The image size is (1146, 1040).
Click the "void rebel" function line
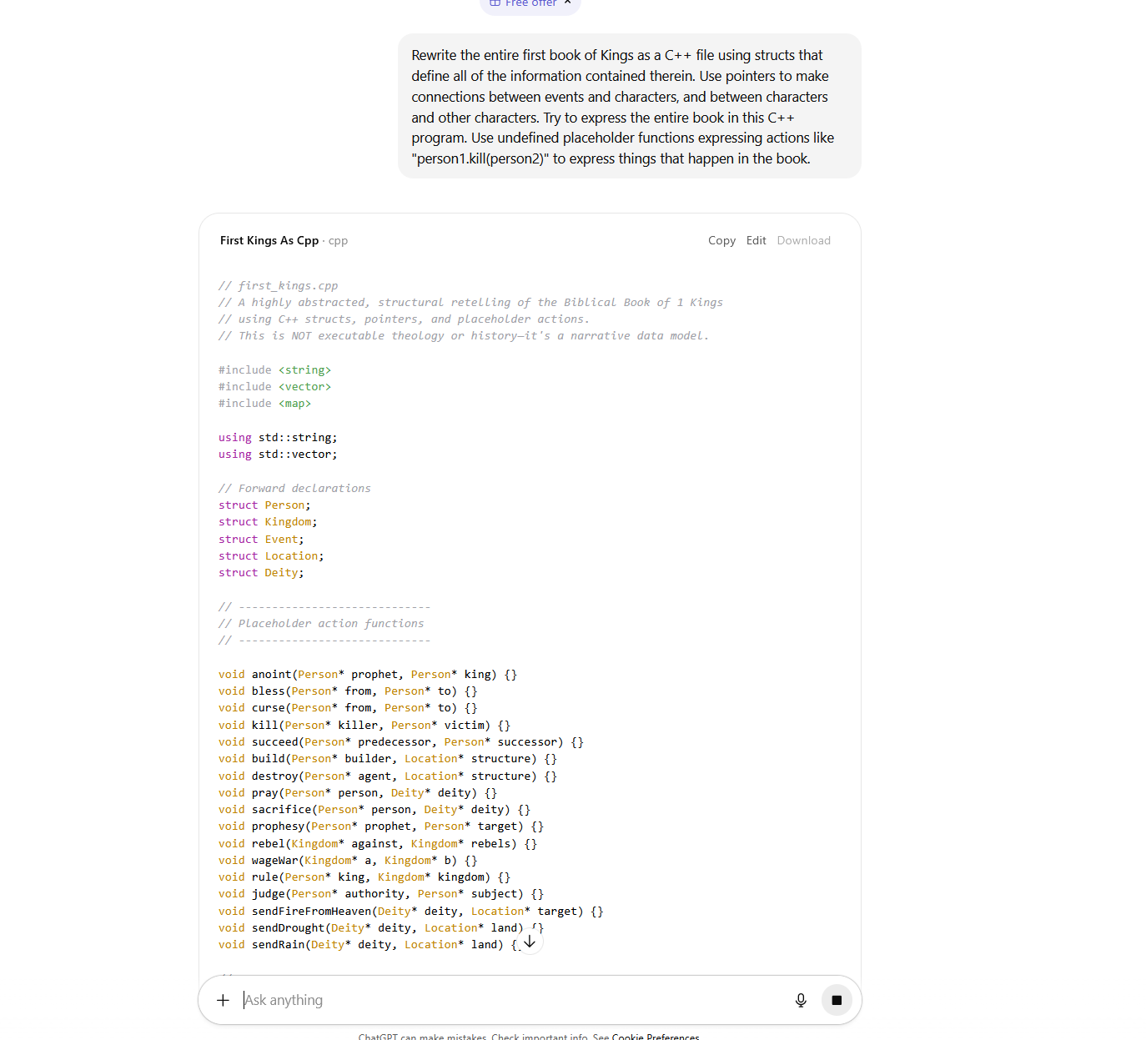pos(379,843)
